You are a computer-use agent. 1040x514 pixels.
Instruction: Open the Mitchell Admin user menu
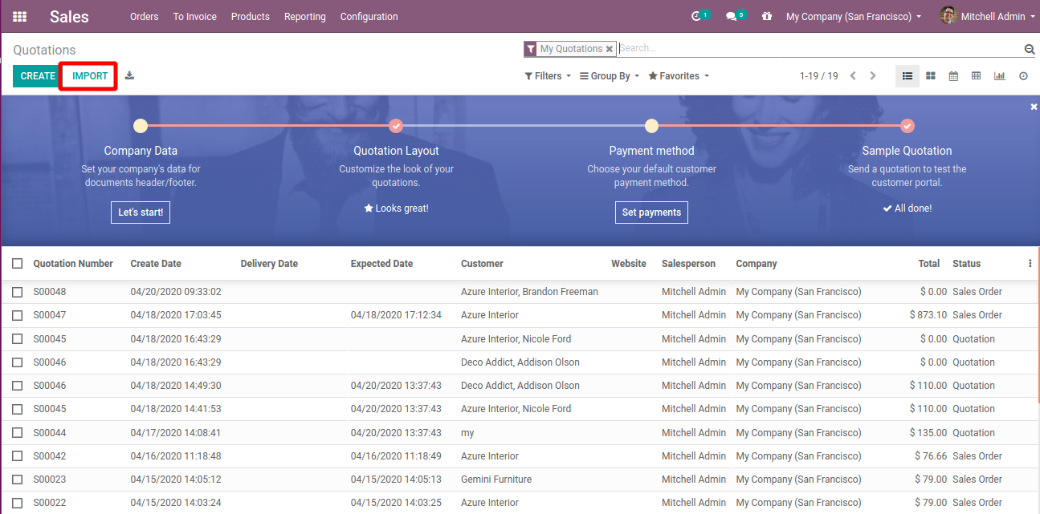point(987,16)
